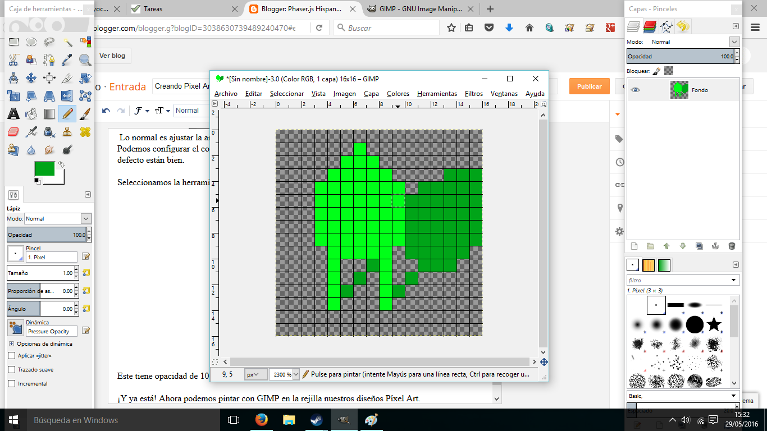This screenshot has width=767, height=431.
Task: Click the Publicar button in Blogger
Action: (589, 87)
